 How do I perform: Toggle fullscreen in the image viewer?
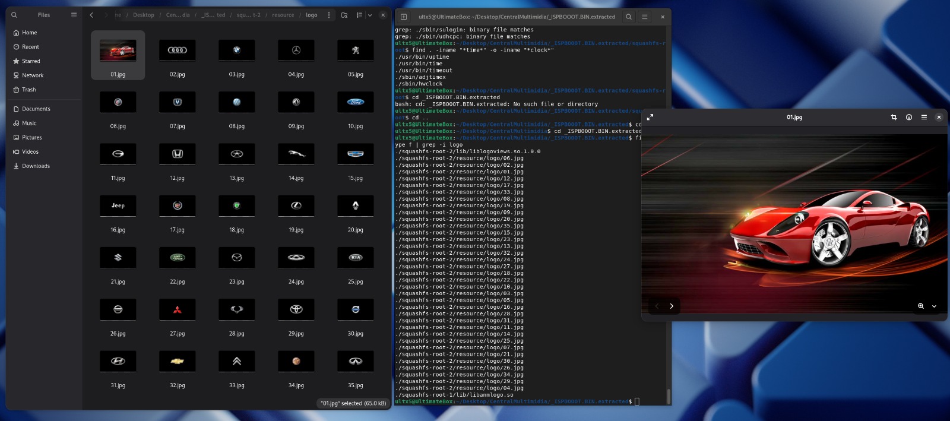click(x=650, y=118)
